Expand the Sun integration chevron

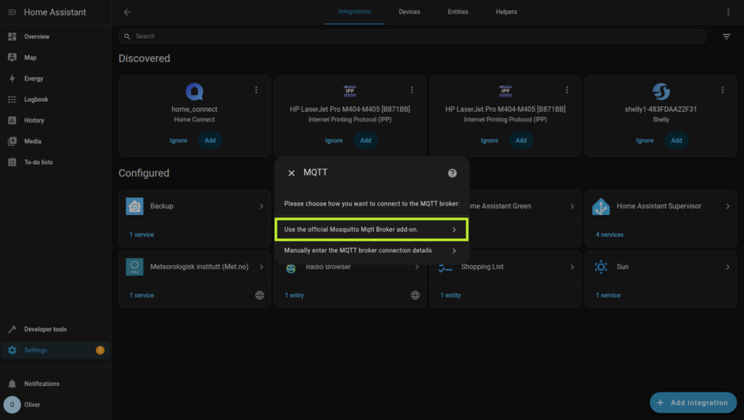[x=727, y=267]
